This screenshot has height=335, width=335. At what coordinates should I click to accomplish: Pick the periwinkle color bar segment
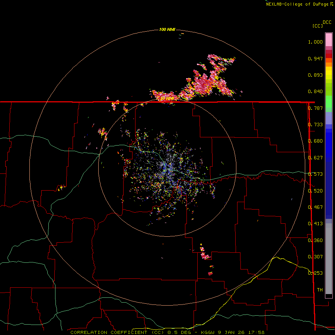click(329, 118)
